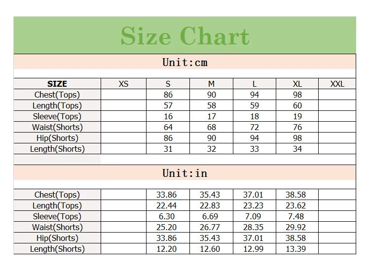Click the cell showing 7.09 inches
This screenshot has width=370, height=271.
[253, 216]
